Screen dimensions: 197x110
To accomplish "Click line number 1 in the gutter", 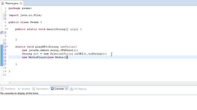I will point(5,8).
